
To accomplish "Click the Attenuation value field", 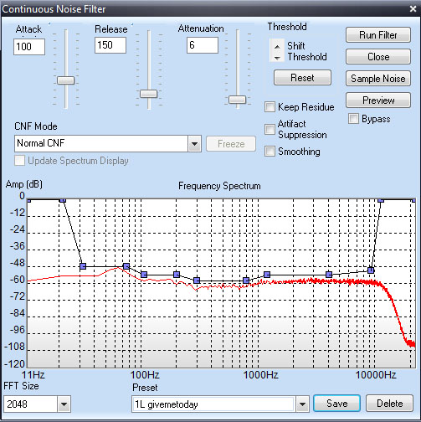I will click(203, 45).
